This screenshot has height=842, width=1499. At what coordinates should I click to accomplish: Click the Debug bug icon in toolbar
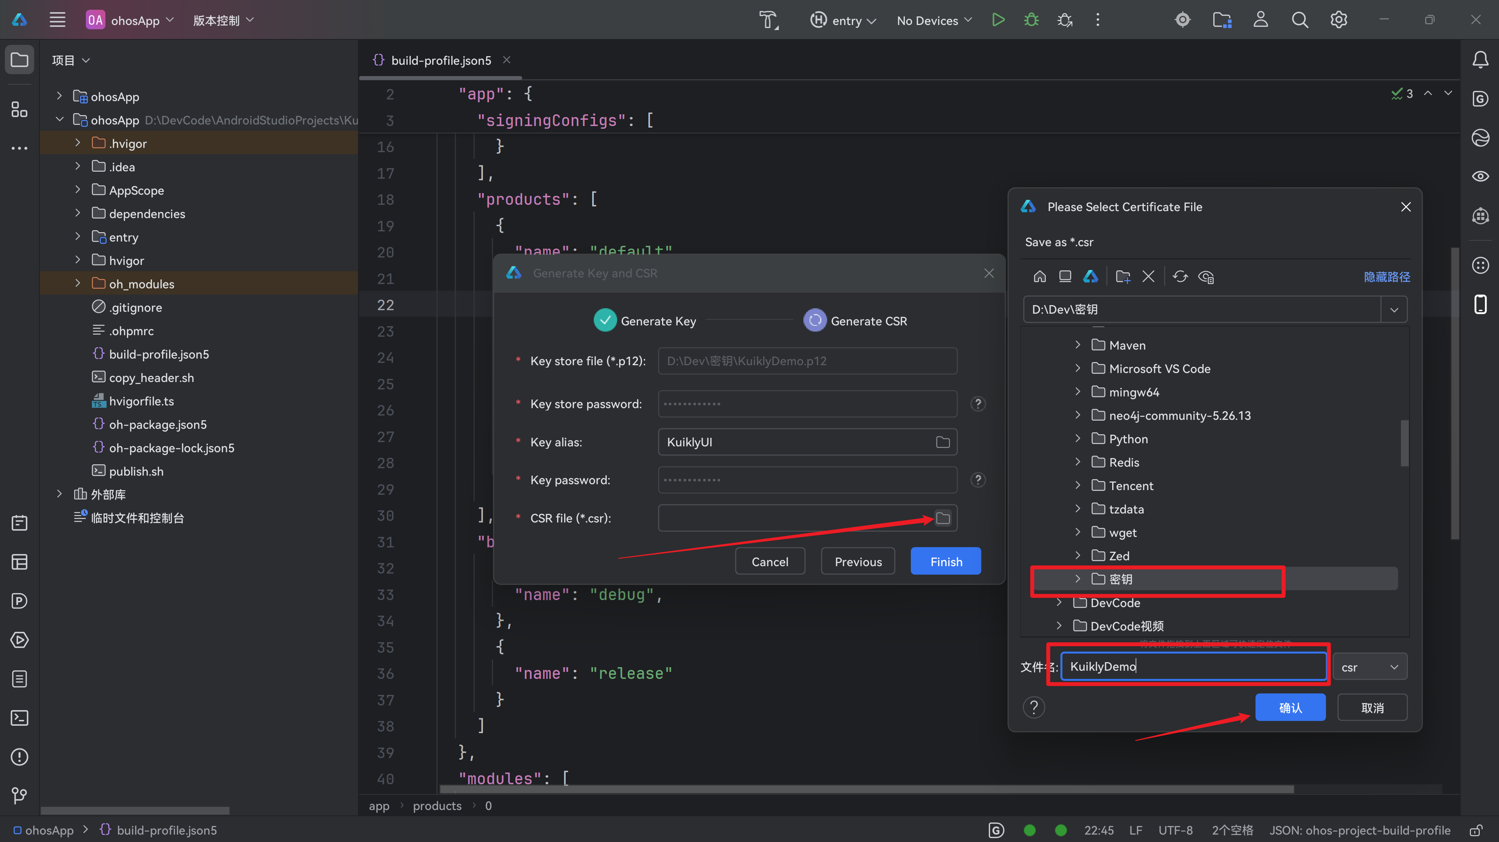[x=1031, y=20]
